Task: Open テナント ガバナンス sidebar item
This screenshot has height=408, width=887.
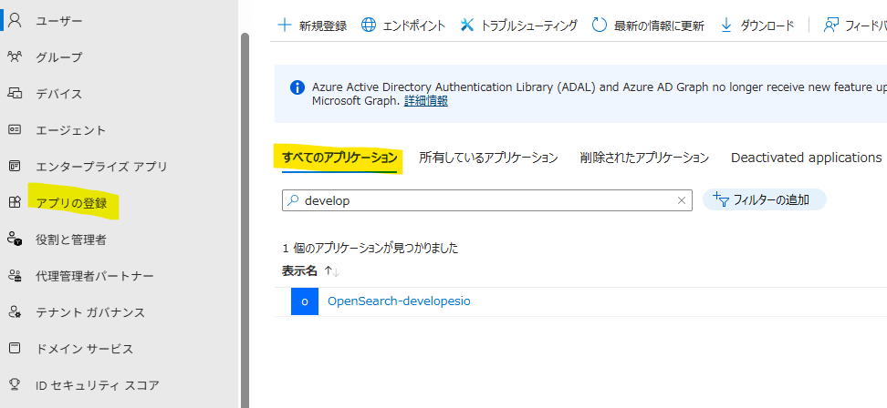Action: coord(90,312)
